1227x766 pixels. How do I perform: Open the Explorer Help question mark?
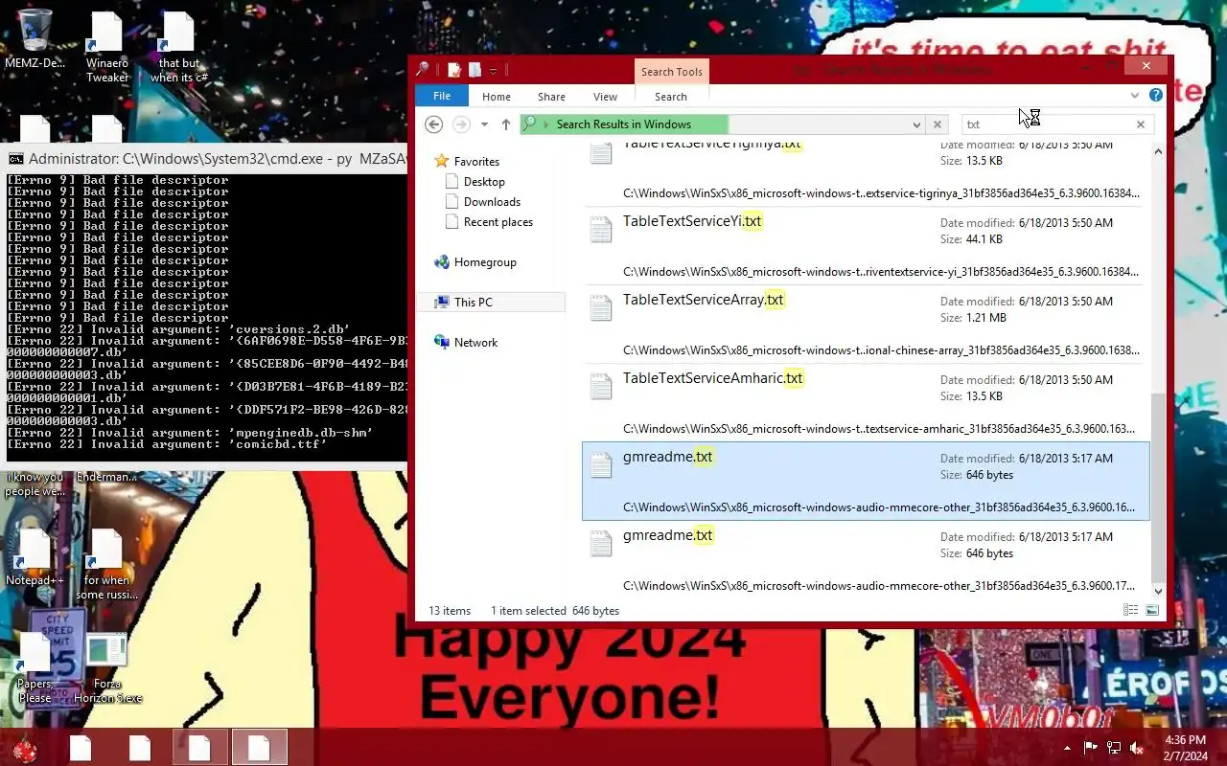pos(1156,96)
